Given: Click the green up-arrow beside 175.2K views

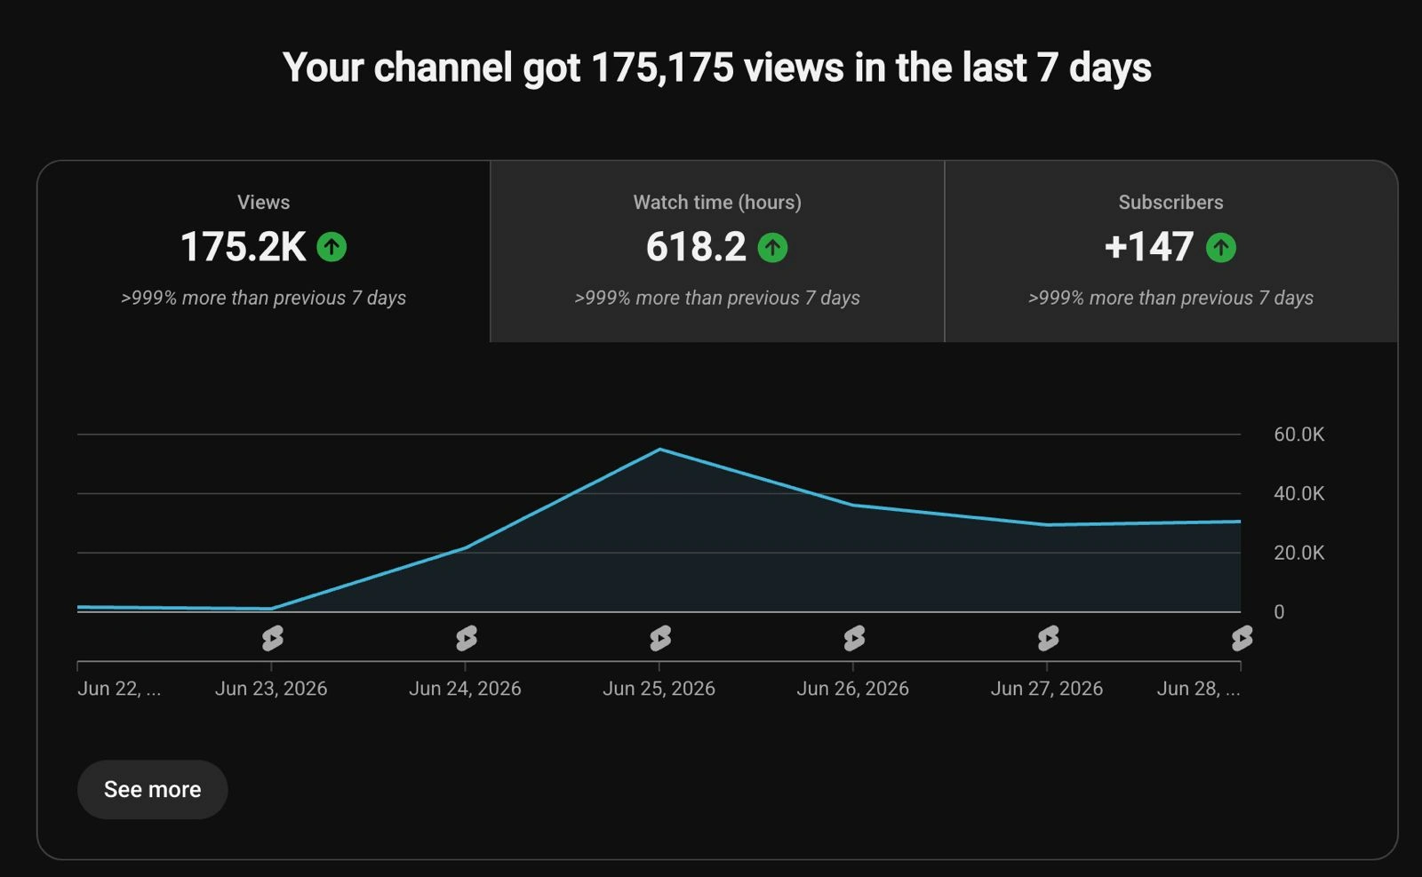Looking at the screenshot, I should coord(332,247).
